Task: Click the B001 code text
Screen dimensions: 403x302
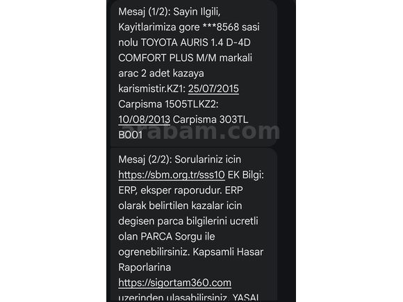Action: click(x=130, y=135)
